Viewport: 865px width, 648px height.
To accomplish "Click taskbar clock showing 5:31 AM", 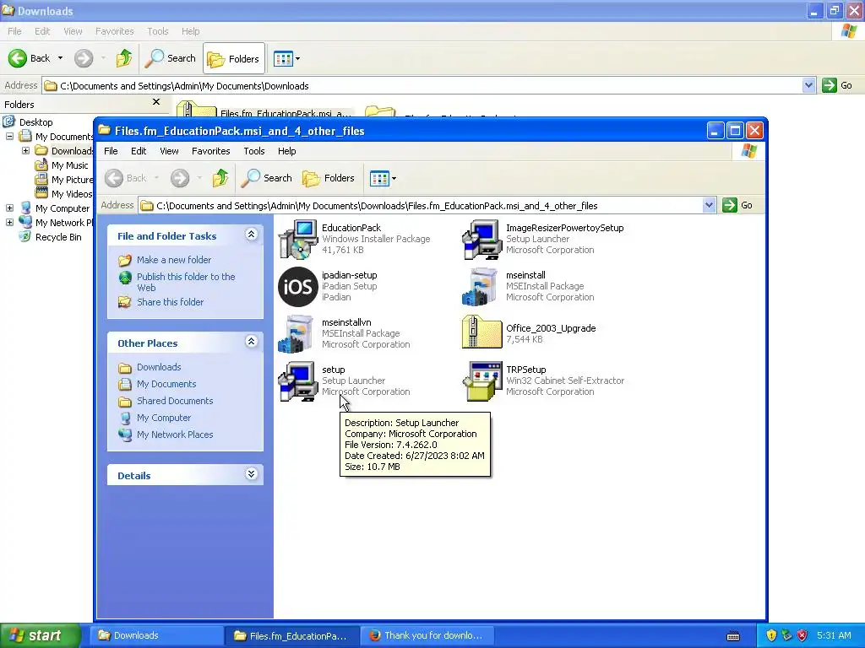I will point(834,635).
